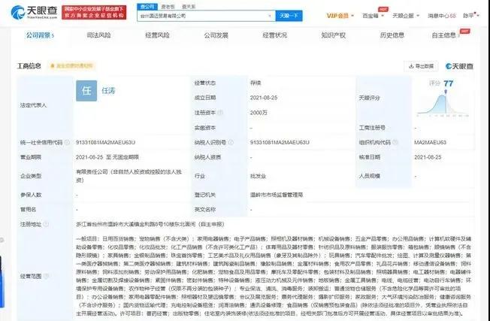This screenshot has width=490, height=321.
Task: Switch to the 历史信息 tab
Action: click(392, 35)
